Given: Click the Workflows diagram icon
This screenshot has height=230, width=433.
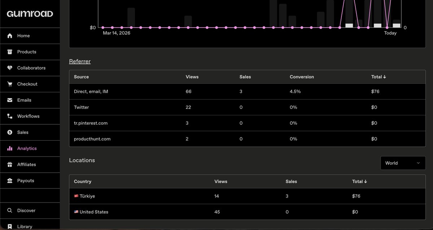Looking at the screenshot, I should click(10, 116).
